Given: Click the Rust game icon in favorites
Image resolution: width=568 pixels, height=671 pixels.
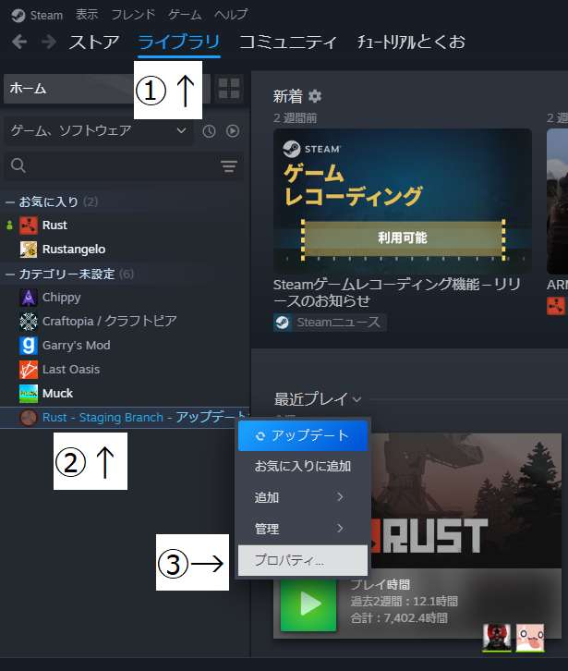Looking at the screenshot, I should click(x=29, y=226).
